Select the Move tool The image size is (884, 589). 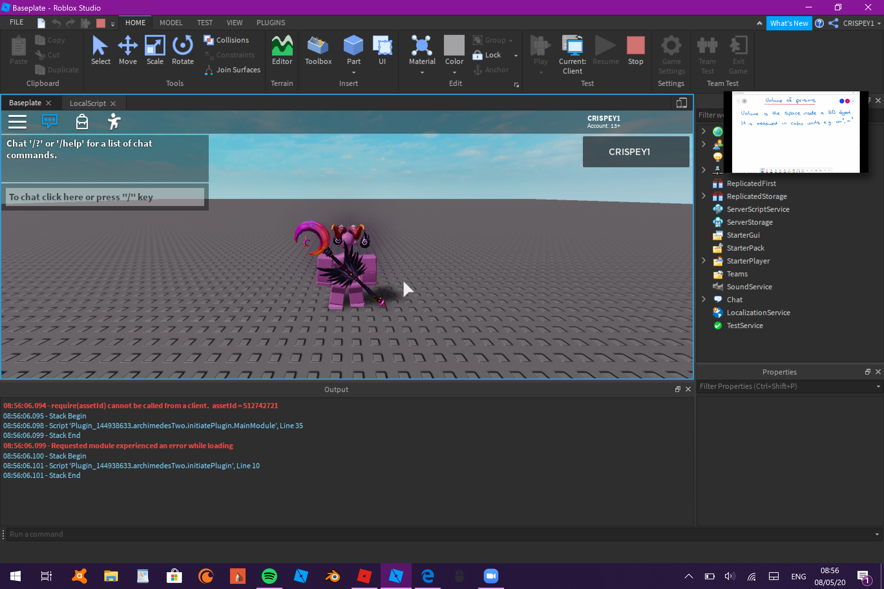128,51
